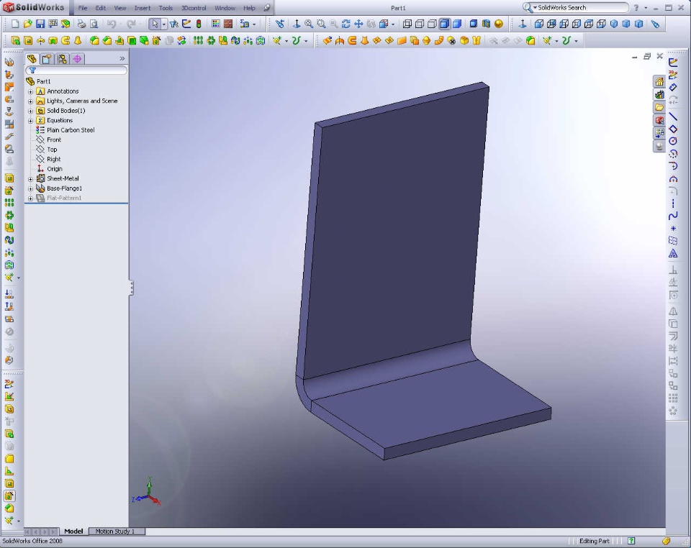This screenshot has width=691, height=548.
Task: Open the Select tool dropdown arrow
Action: [164, 24]
